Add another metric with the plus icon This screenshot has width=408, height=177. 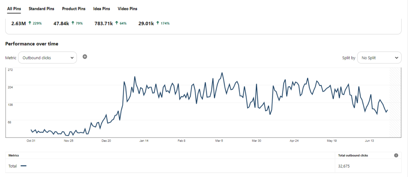[x=85, y=57]
